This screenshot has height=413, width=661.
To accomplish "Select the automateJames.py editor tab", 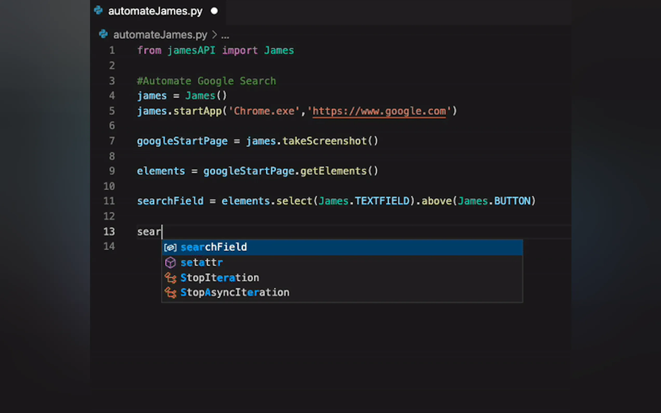I will point(155,11).
